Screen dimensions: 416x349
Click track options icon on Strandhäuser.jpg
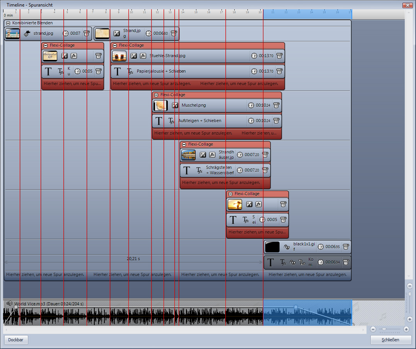[265, 155]
